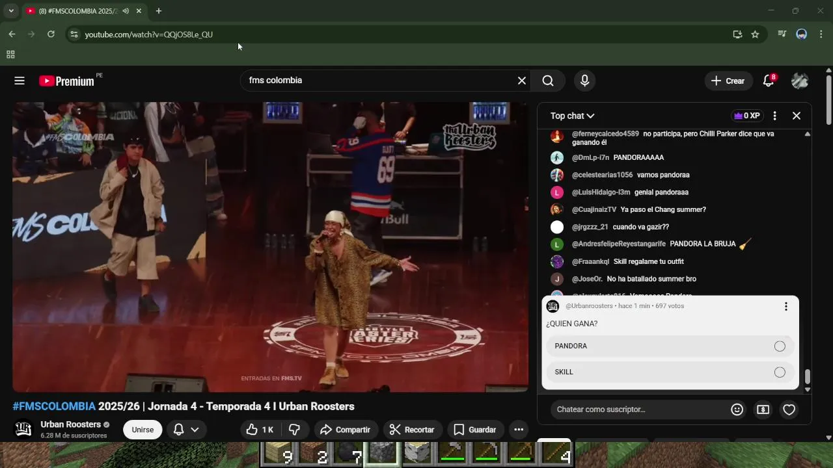Go back with browser back arrow
This screenshot has width=833, height=468.
pos(12,34)
